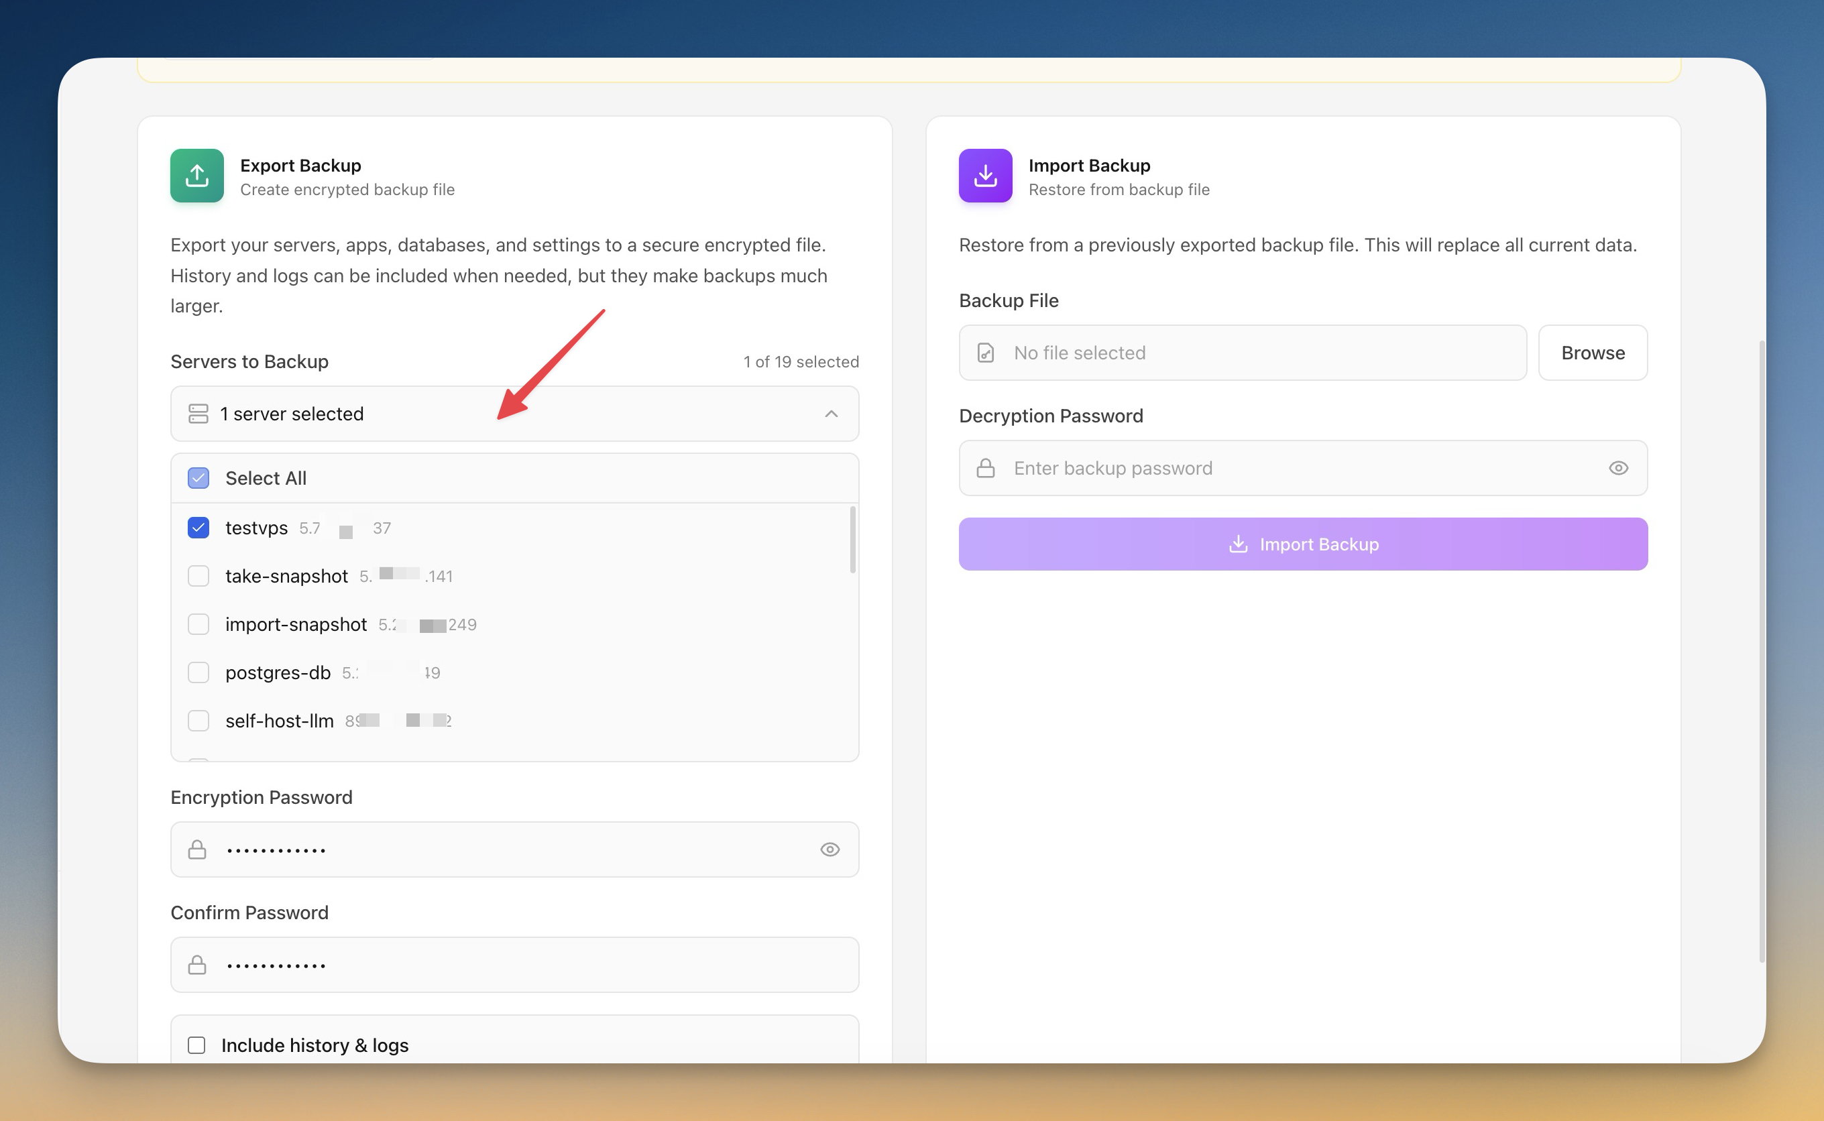Toggle the Select All checkbox
The image size is (1824, 1121).
coord(198,478)
